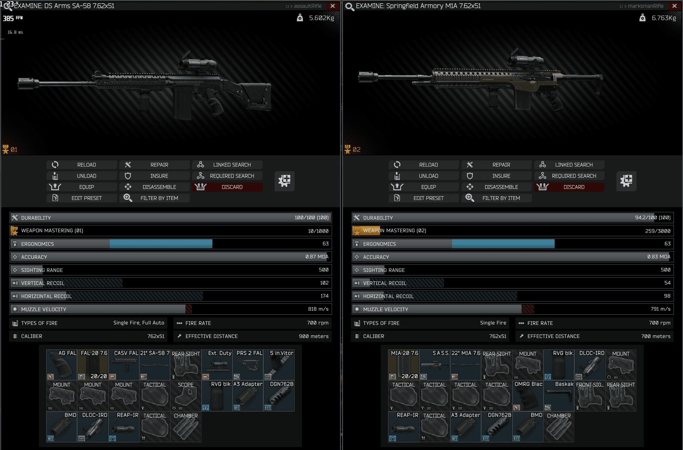Select the OMRG Blac pistol grip slot

click(x=528, y=396)
